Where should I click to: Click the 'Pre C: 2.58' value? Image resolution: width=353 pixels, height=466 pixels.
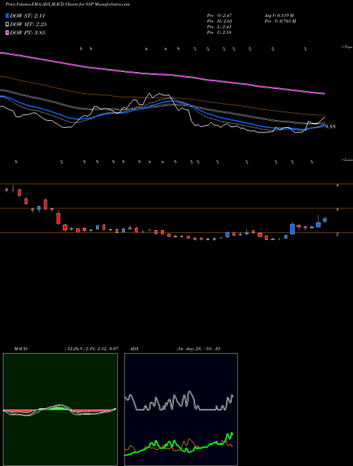pyautogui.click(x=220, y=32)
